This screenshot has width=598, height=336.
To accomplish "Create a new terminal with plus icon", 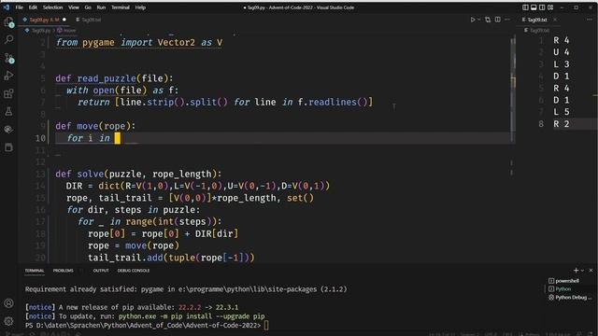I will tap(576, 270).
